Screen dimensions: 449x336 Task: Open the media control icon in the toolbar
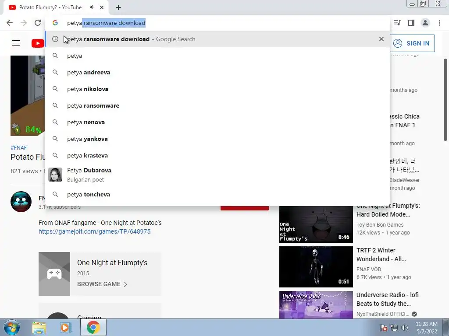pyautogui.click(x=397, y=23)
